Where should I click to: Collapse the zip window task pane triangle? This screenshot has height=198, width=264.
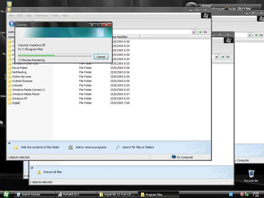click(32, 168)
